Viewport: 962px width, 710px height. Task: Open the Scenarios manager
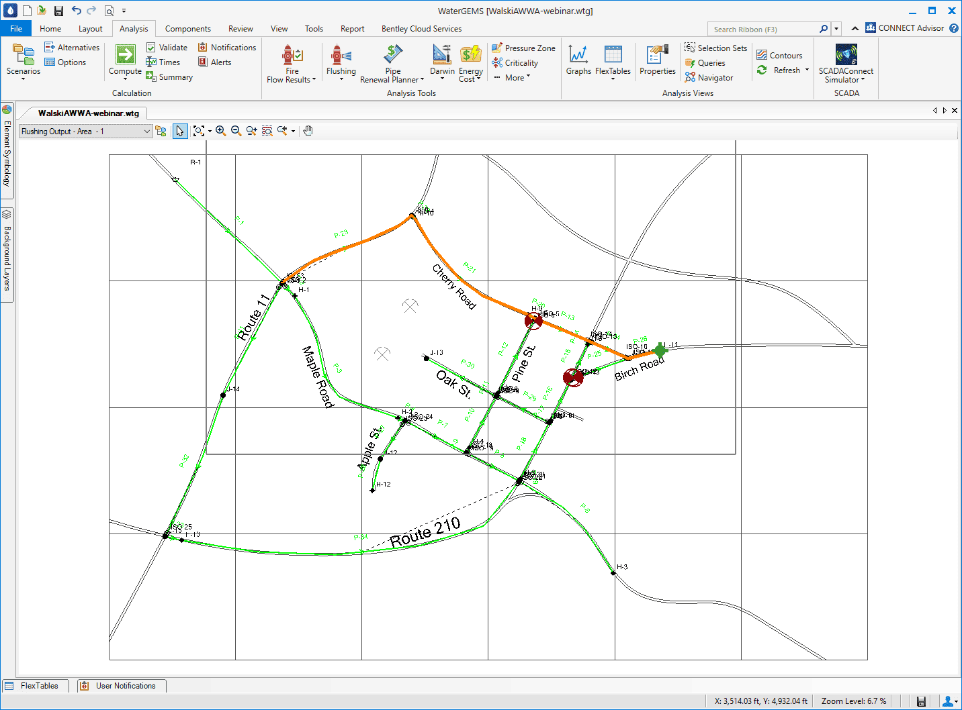click(24, 61)
